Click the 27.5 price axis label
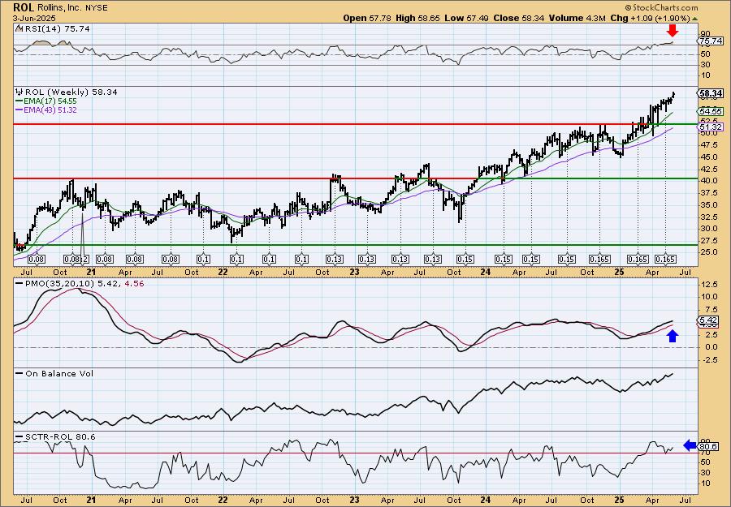 (x=708, y=241)
